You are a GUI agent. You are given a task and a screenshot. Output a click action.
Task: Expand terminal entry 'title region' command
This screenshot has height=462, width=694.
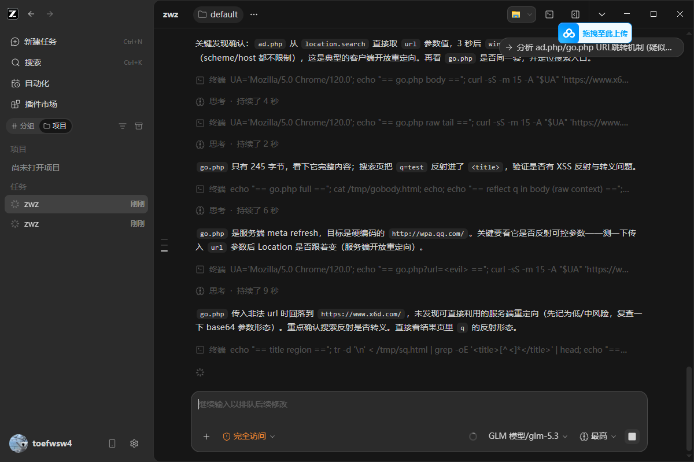[412, 349]
